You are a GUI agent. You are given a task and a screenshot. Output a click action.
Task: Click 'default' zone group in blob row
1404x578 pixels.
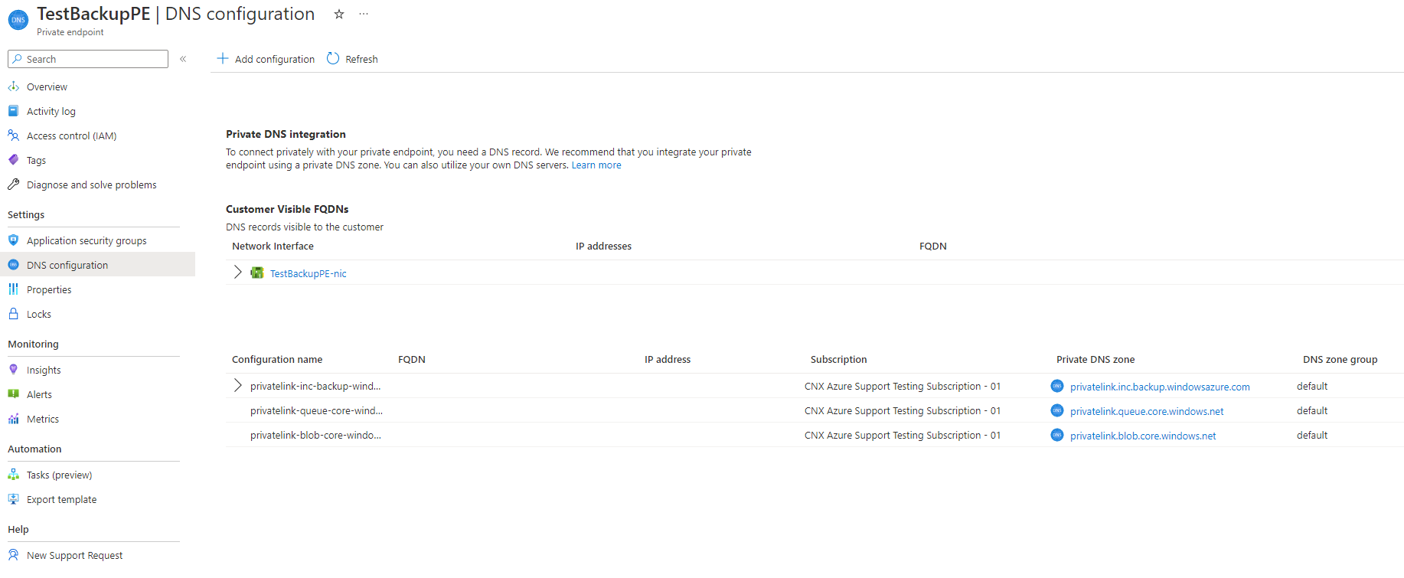point(1312,436)
